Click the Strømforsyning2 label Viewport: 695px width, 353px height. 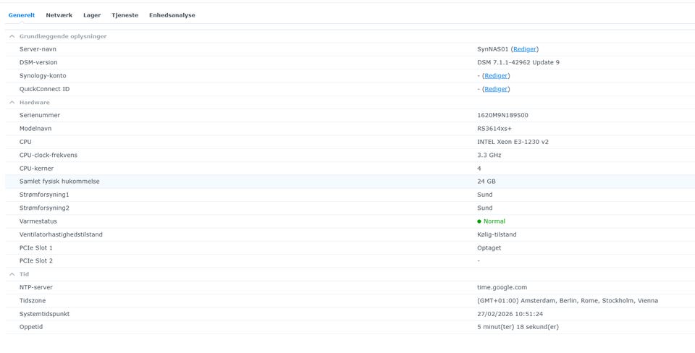pos(44,208)
